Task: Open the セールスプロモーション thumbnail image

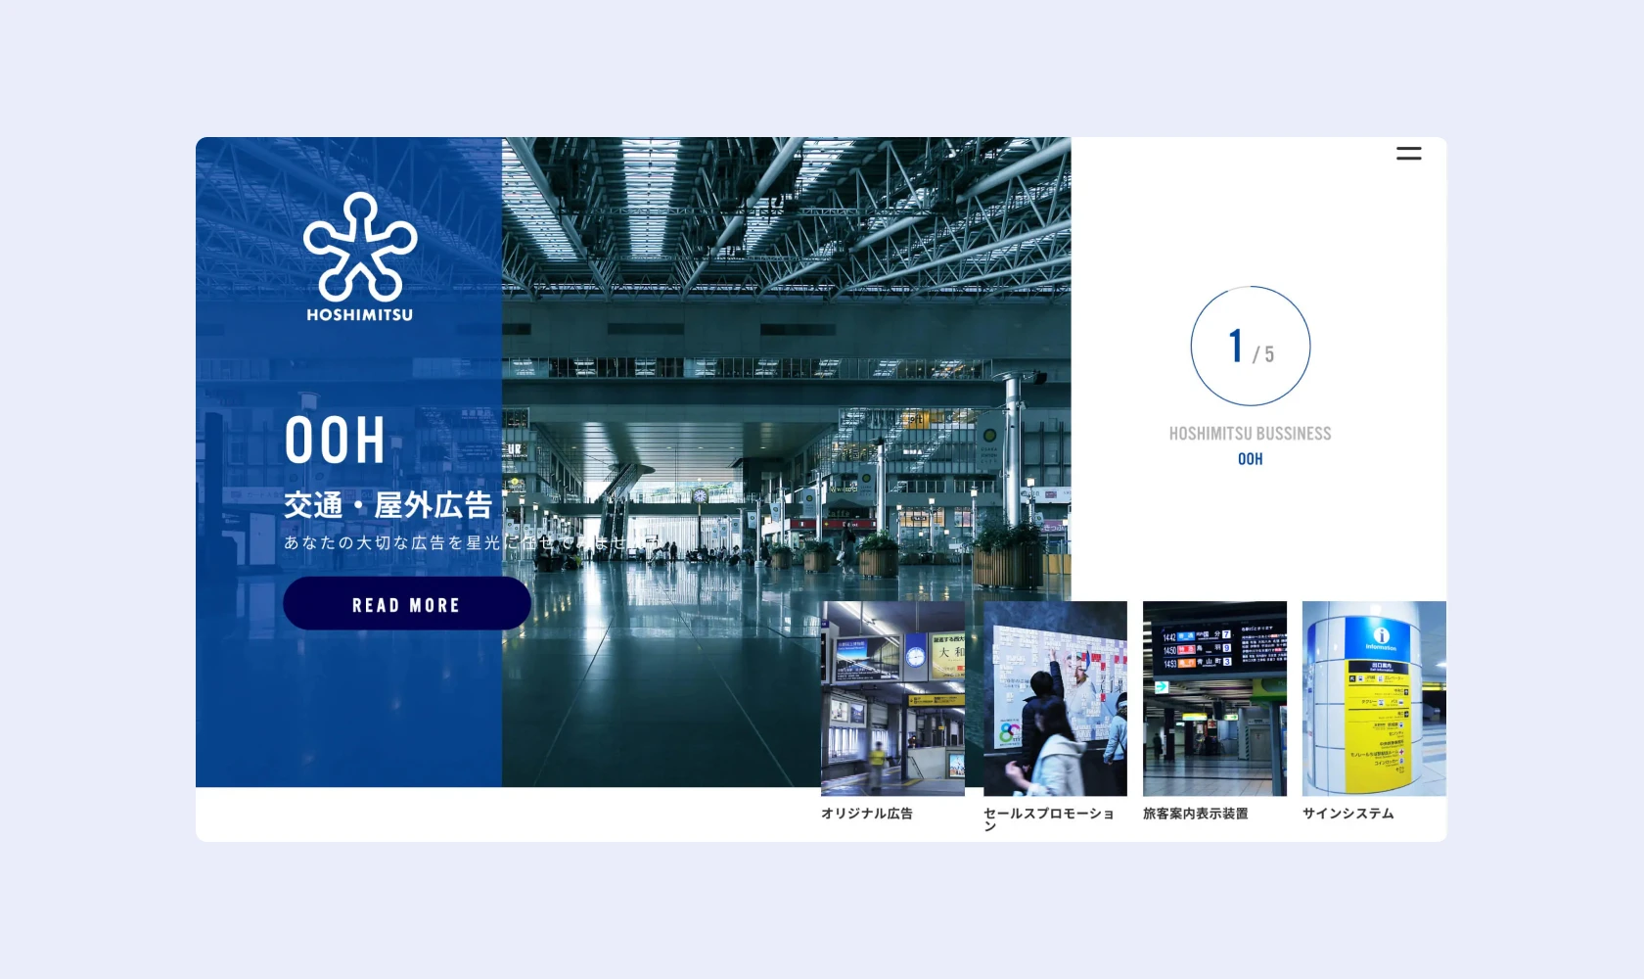Action: point(1055,698)
